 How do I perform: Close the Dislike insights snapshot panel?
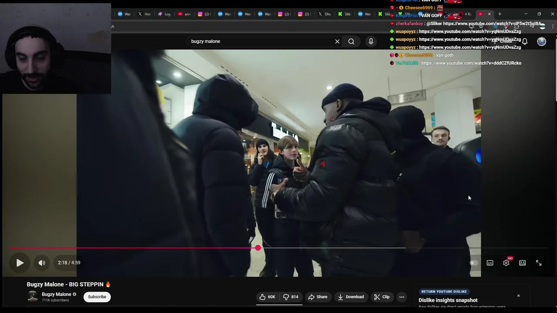click(x=518, y=296)
